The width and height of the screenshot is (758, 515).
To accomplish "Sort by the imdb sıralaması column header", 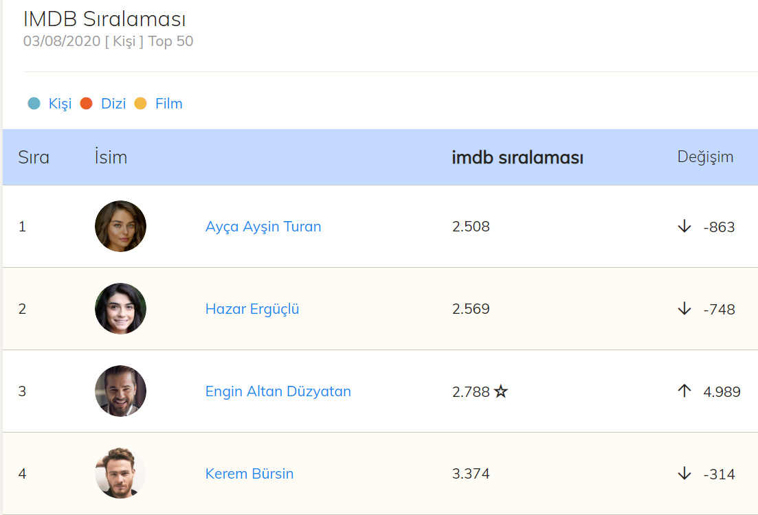I will coord(517,157).
